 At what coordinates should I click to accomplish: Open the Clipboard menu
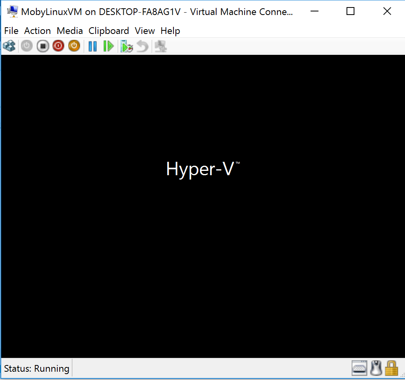109,31
